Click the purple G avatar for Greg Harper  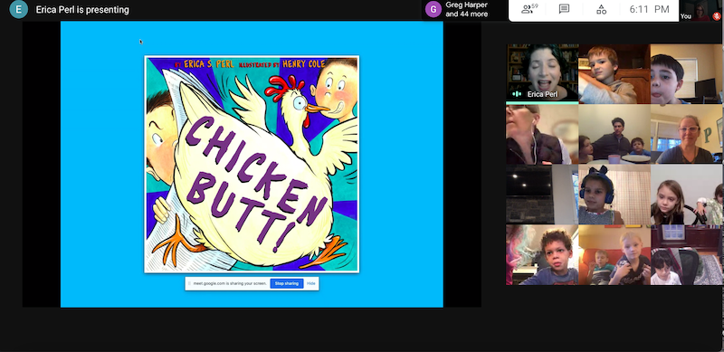(x=433, y=9)
